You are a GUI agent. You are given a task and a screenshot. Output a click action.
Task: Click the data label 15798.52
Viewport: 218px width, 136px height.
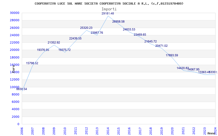point(32,63)
